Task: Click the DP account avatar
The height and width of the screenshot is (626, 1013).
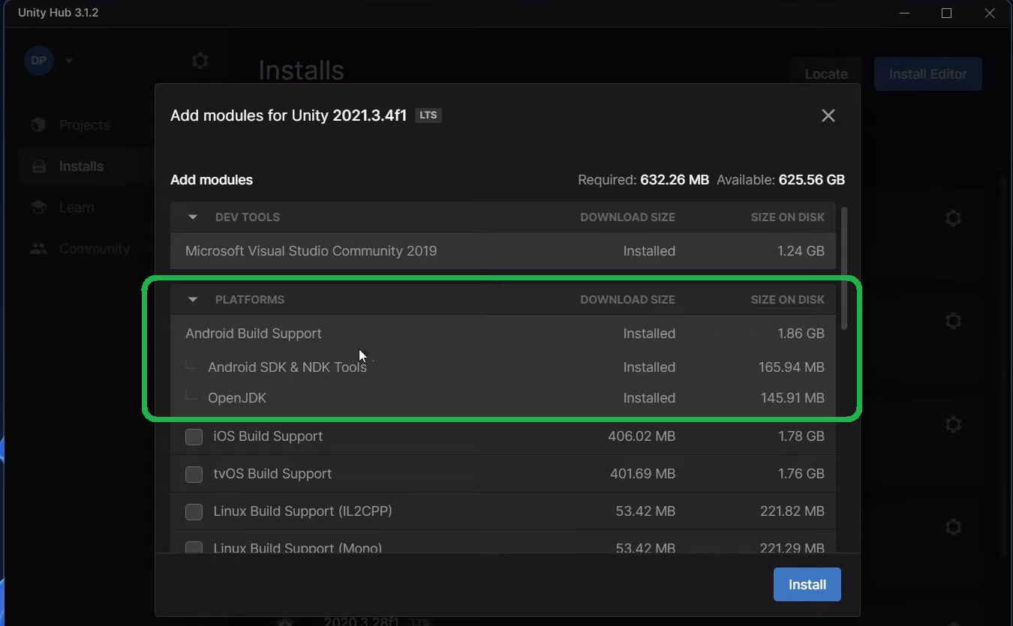Action: [x=39, y=61]
